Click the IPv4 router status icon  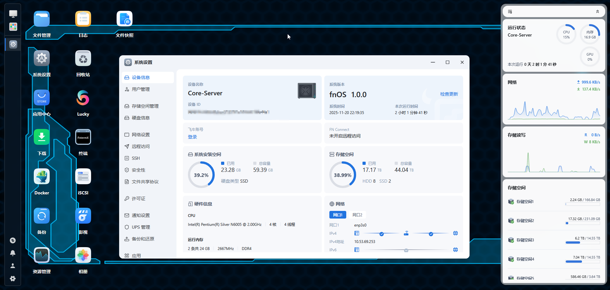pyautogui.click(x=406, y=233)
